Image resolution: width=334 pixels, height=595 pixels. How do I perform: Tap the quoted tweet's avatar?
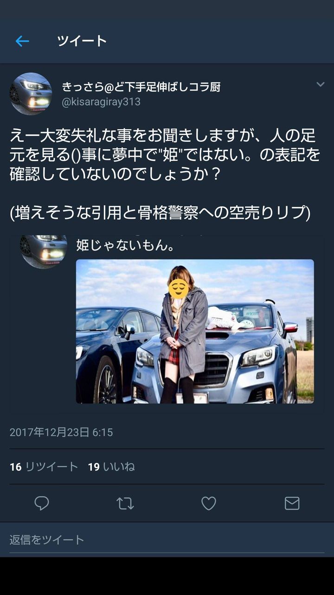[x=43, y=251]
